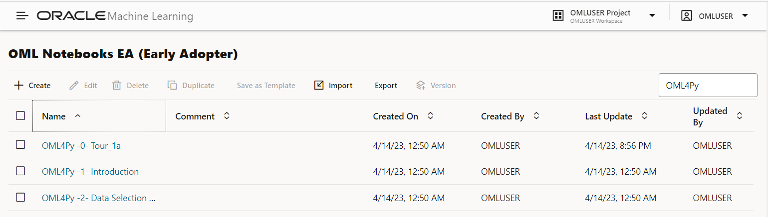The width and height of the screenshot is (768, 217).
Task: Open the hamburger navigation menu
Action: pos(22,16)
